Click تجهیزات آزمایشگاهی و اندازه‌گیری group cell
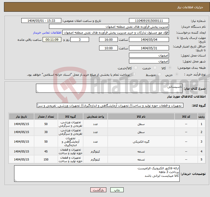 coord(70,142)
